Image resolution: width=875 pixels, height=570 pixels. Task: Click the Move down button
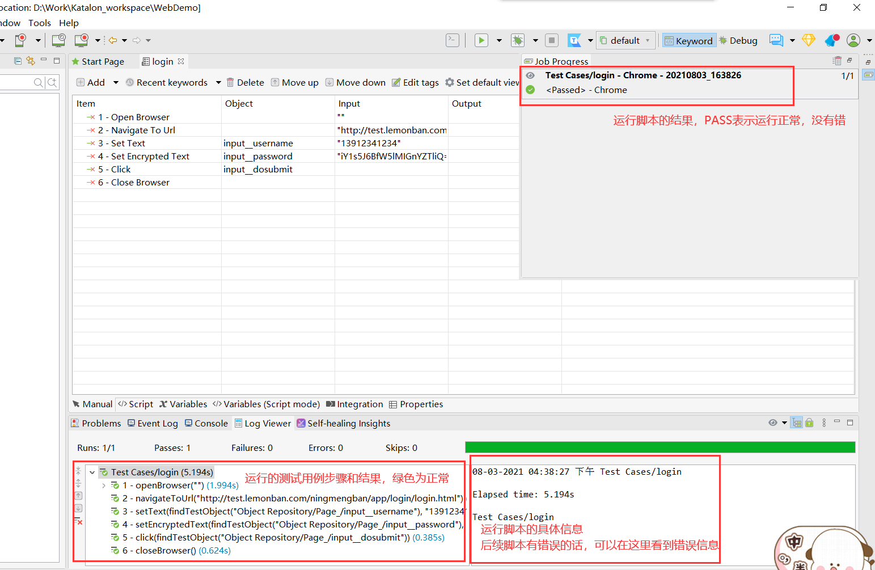[355, 83]
